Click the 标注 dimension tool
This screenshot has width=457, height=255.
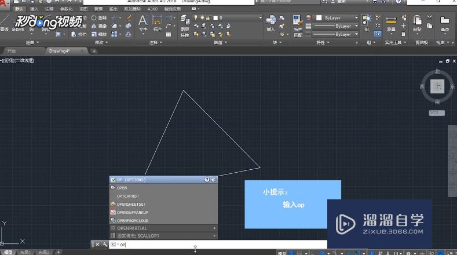tap(158, 23)
